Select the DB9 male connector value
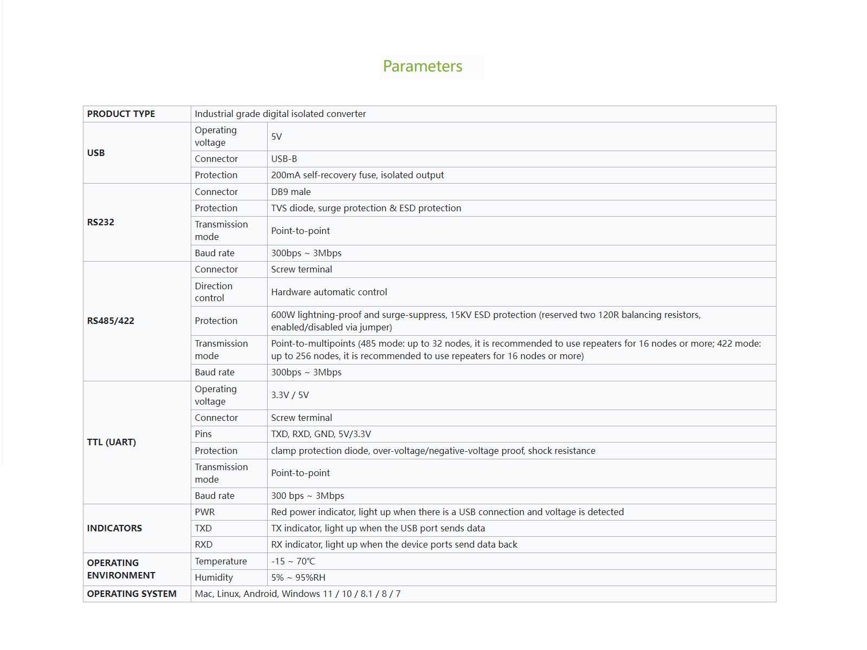This screenshot has height=650, width=867. (x=291, y=192)
